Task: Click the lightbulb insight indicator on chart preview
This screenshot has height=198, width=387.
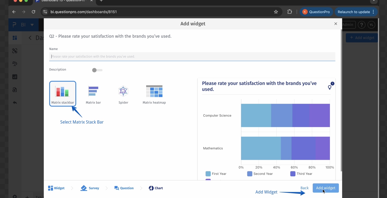Action: click(329, 87)
